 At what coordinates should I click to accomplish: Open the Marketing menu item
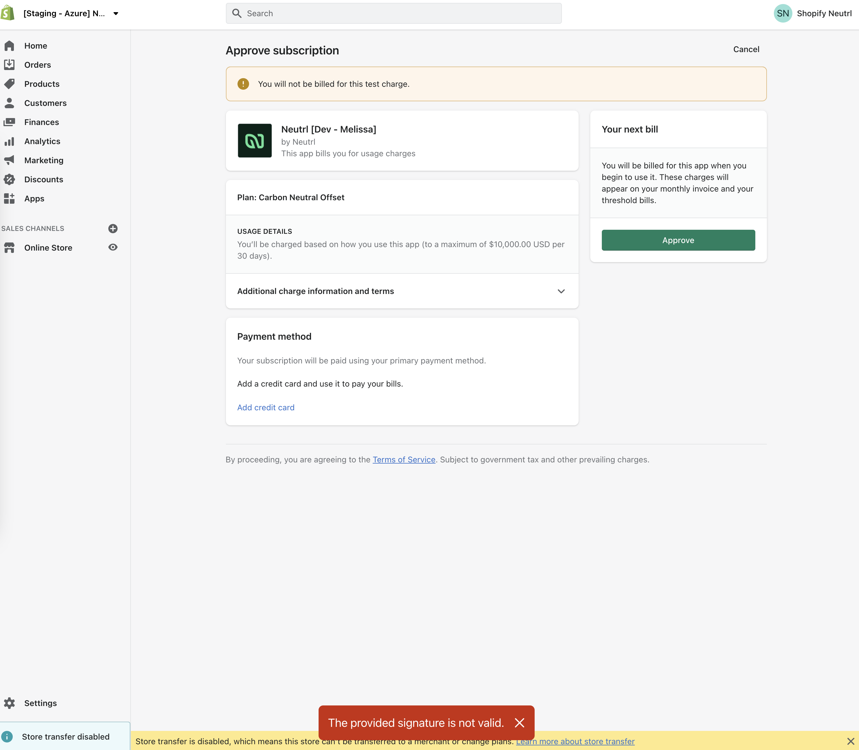coord(44,160)
